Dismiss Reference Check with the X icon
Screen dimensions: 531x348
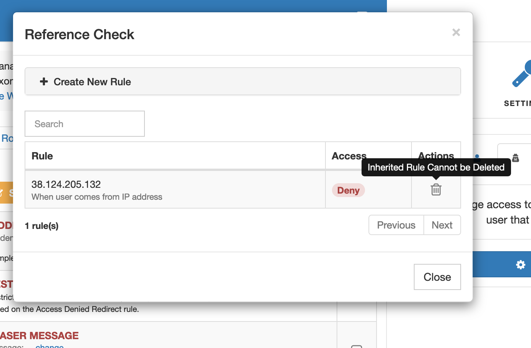[456, 32]
